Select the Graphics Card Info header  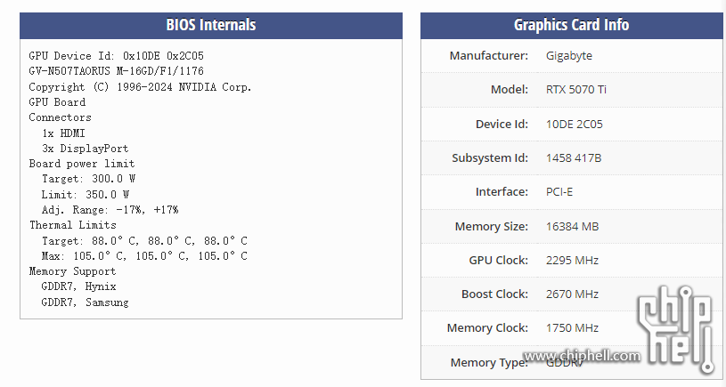click(x=571, y=25)
